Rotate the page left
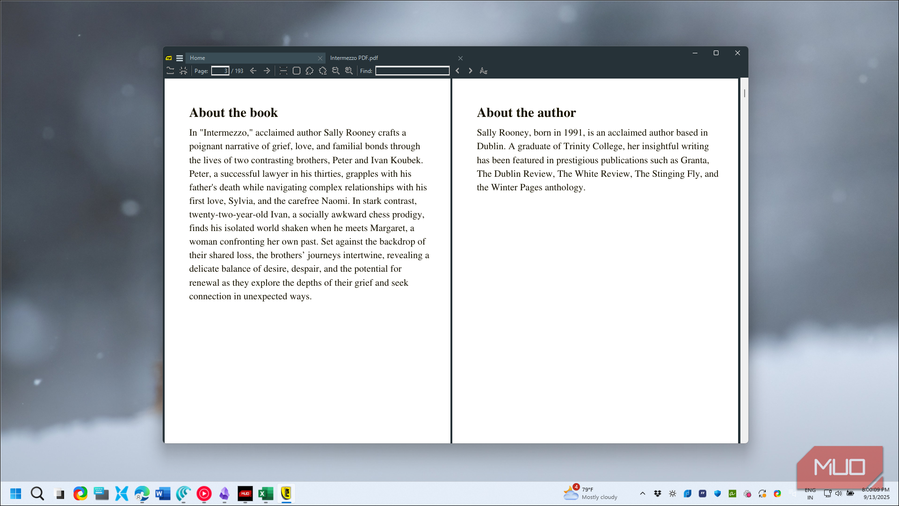This screenshot has width=899, height=506. tap(310, 71)
